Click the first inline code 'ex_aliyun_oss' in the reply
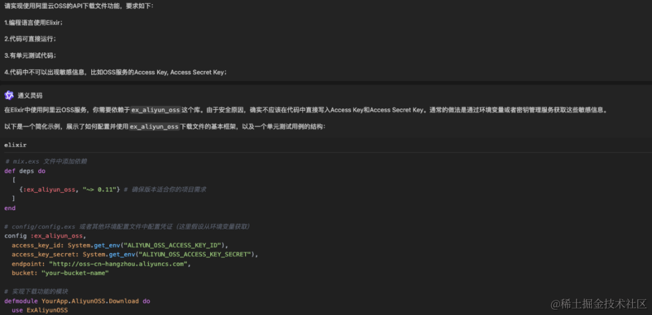 (x=156, y=110)
